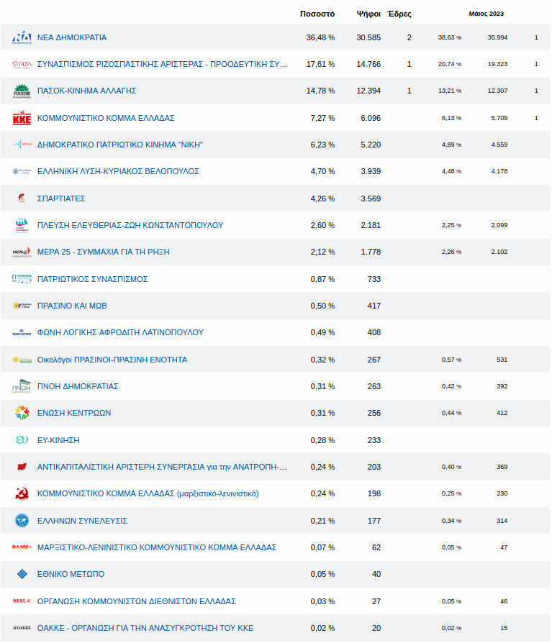Click the ΠΑΣΟΚ green sun logo

(22, 91)
